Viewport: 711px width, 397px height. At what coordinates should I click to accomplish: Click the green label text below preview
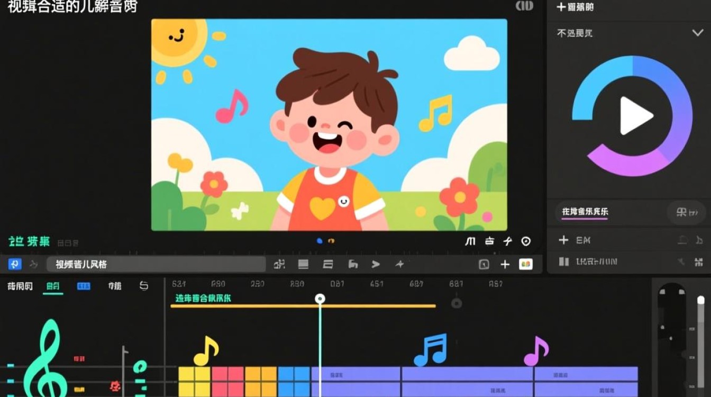[x=30, y=241]
